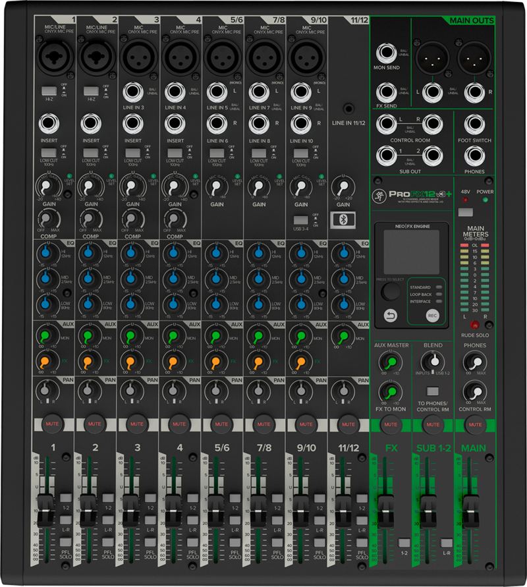Click the Blend knob in master section

point(432,360)
